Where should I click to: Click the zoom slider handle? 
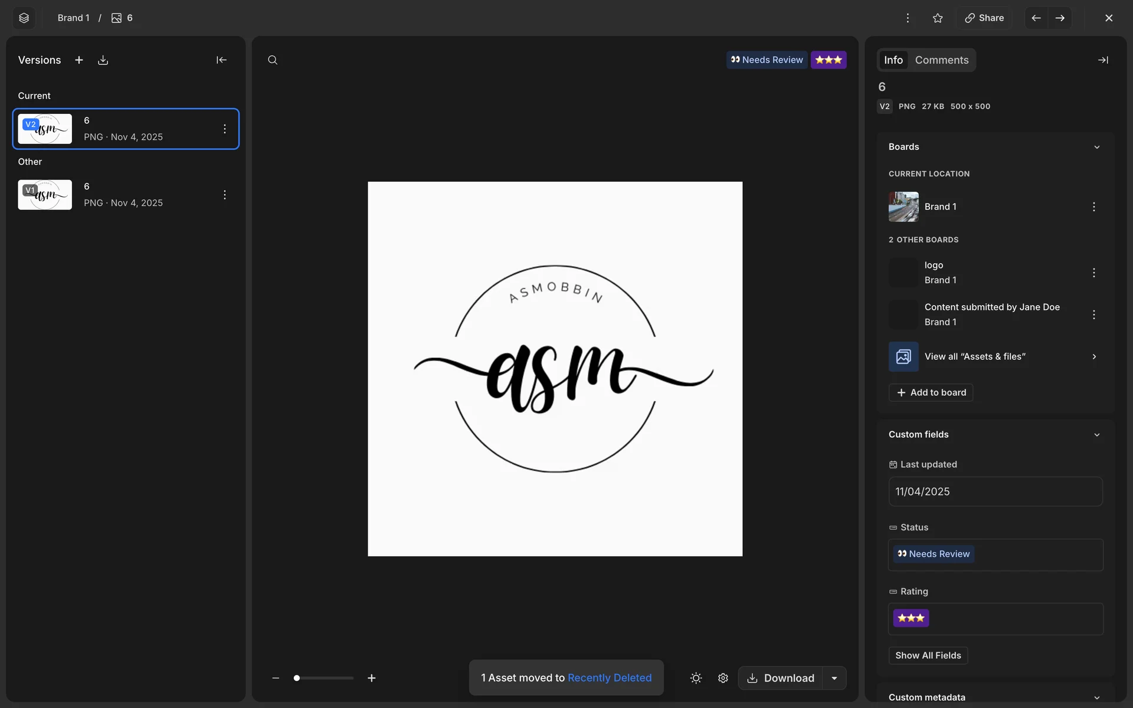coord(297,678)
